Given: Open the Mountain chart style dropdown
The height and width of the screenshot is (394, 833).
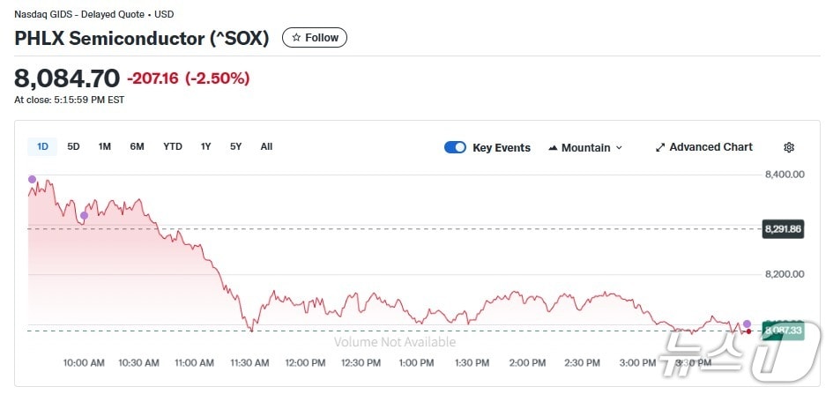Looking at the screenshot, I should pyautogui.click(x=586, y=147).
